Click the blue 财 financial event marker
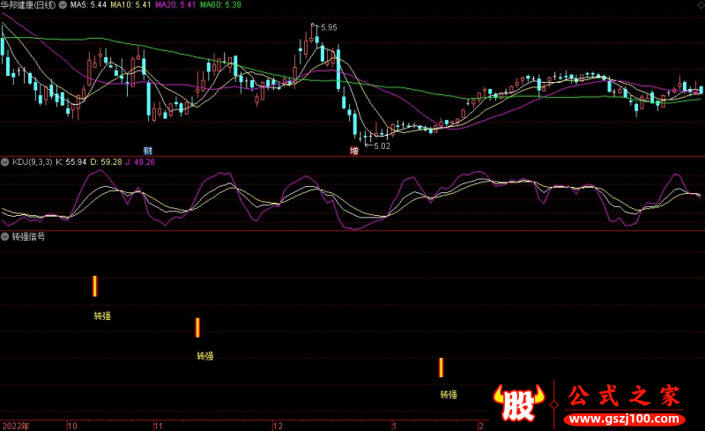705x431 pixels. [x=148, y=151]
